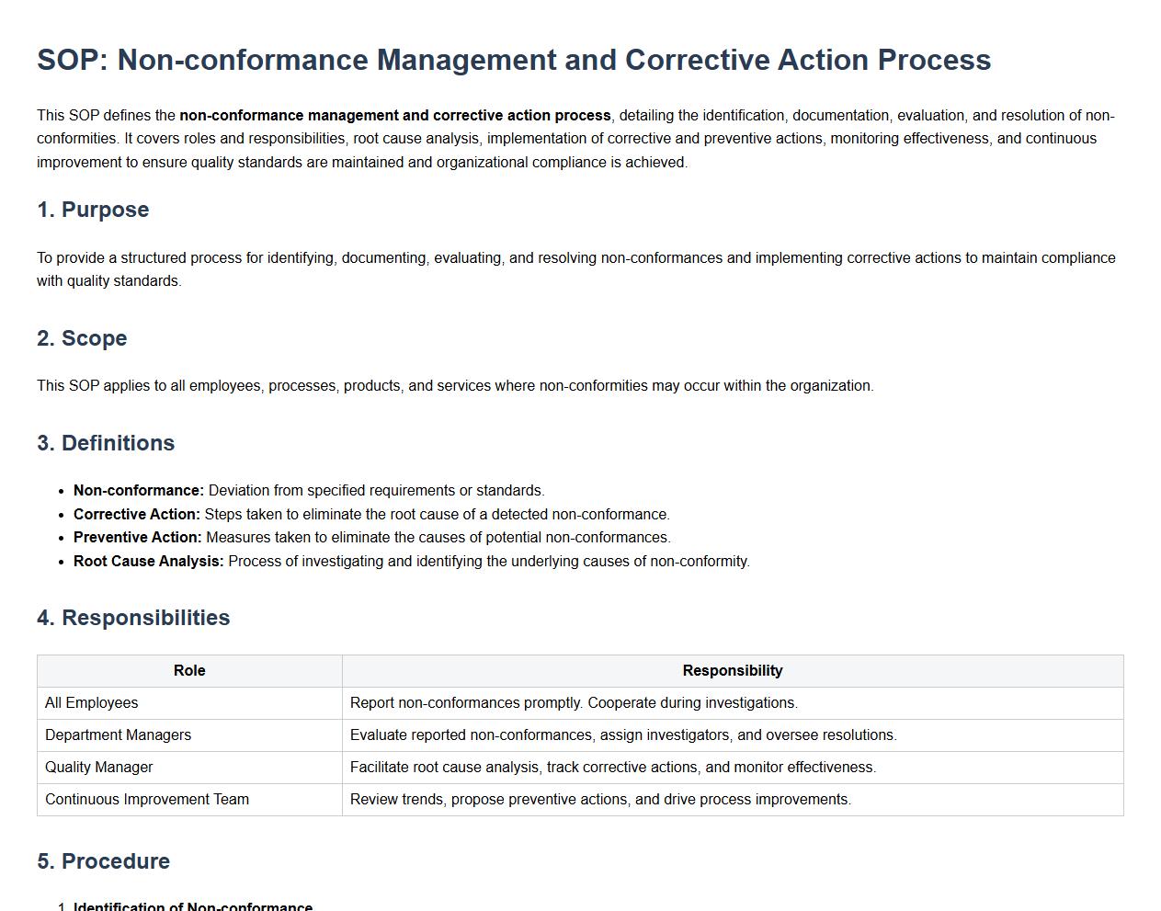Click the '2. Scope' heading
1161x911 pixels.
82,338
